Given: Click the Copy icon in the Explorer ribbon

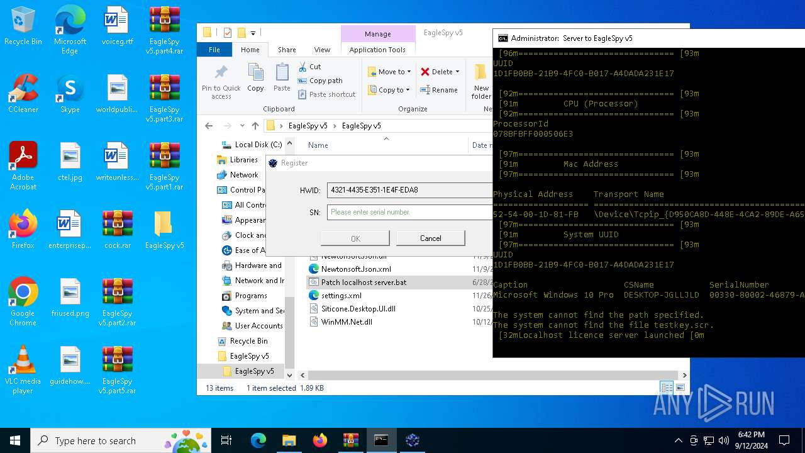Looking at the screenshot, I should (x=255, y=78).
